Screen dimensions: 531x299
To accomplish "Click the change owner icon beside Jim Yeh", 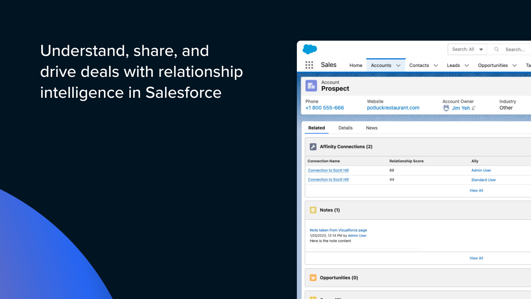I will click(473, 108).
